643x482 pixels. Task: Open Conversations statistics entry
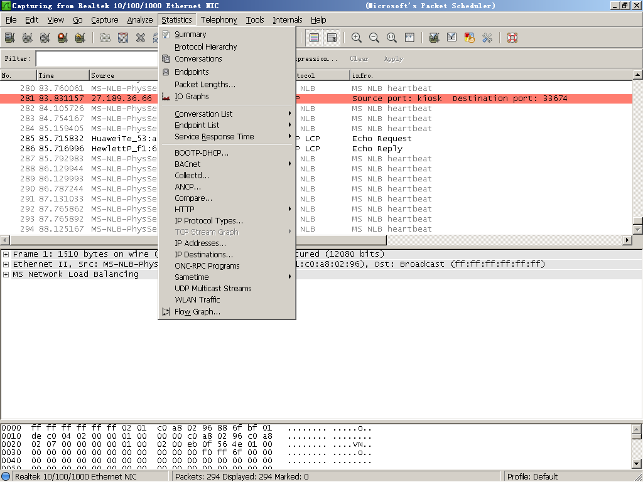click(x=227, y=58)
